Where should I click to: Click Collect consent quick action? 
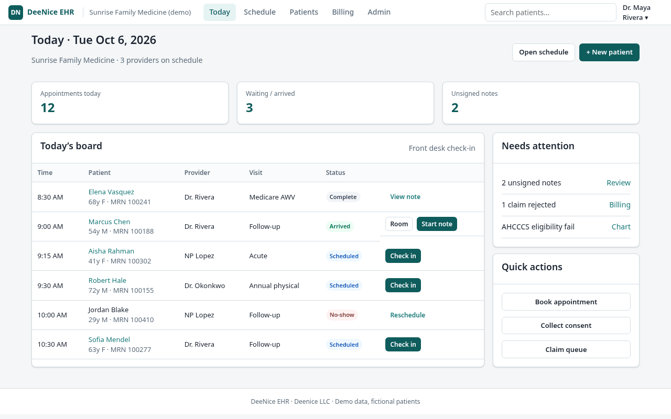pyautogui.click(x=566, y=325)
